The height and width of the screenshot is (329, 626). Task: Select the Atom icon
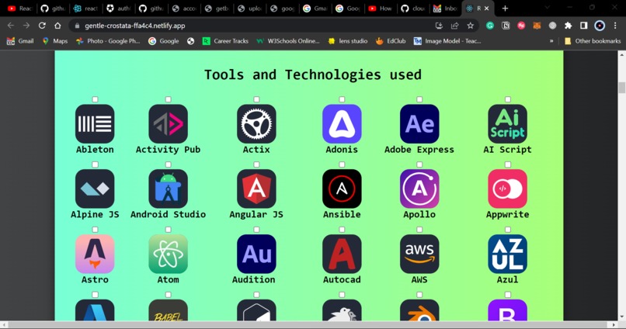tap(168, 254)
